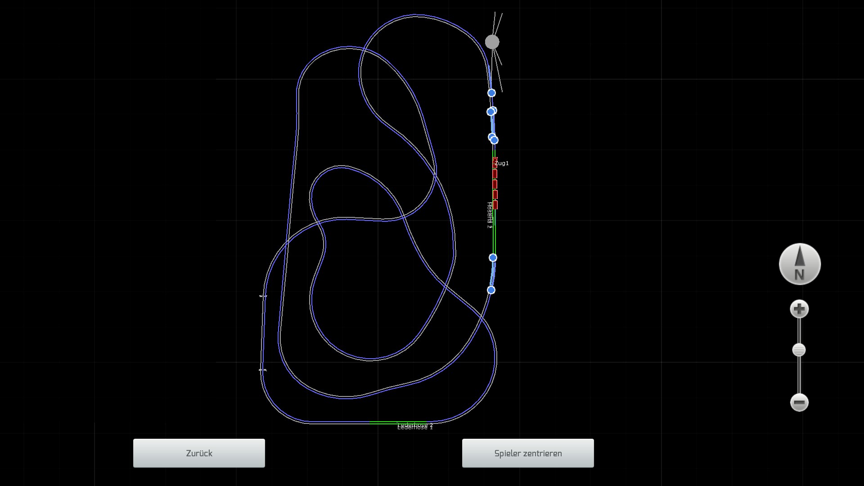Select the topmost blue switch node
This screenshot has height=486, width=864.
pyautogui.click(x=491, y=93)
